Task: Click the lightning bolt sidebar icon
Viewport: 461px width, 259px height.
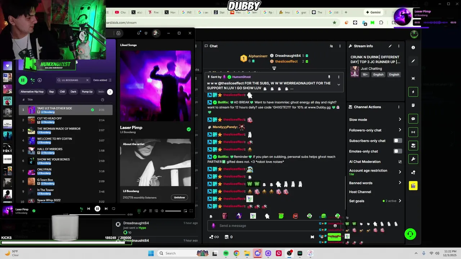Action: coord(413,92)
